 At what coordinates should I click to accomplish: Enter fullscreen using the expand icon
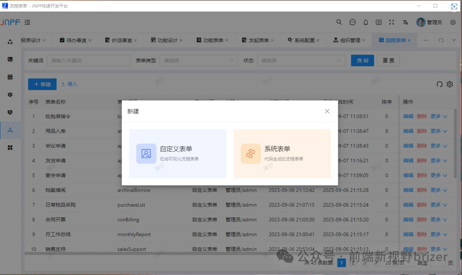pyautogui.click(x=391, y=22)
